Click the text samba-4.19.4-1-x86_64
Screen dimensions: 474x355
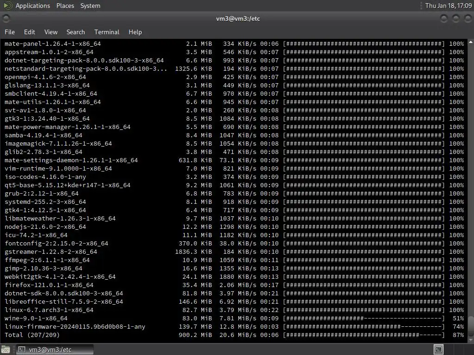click(44, 135)
